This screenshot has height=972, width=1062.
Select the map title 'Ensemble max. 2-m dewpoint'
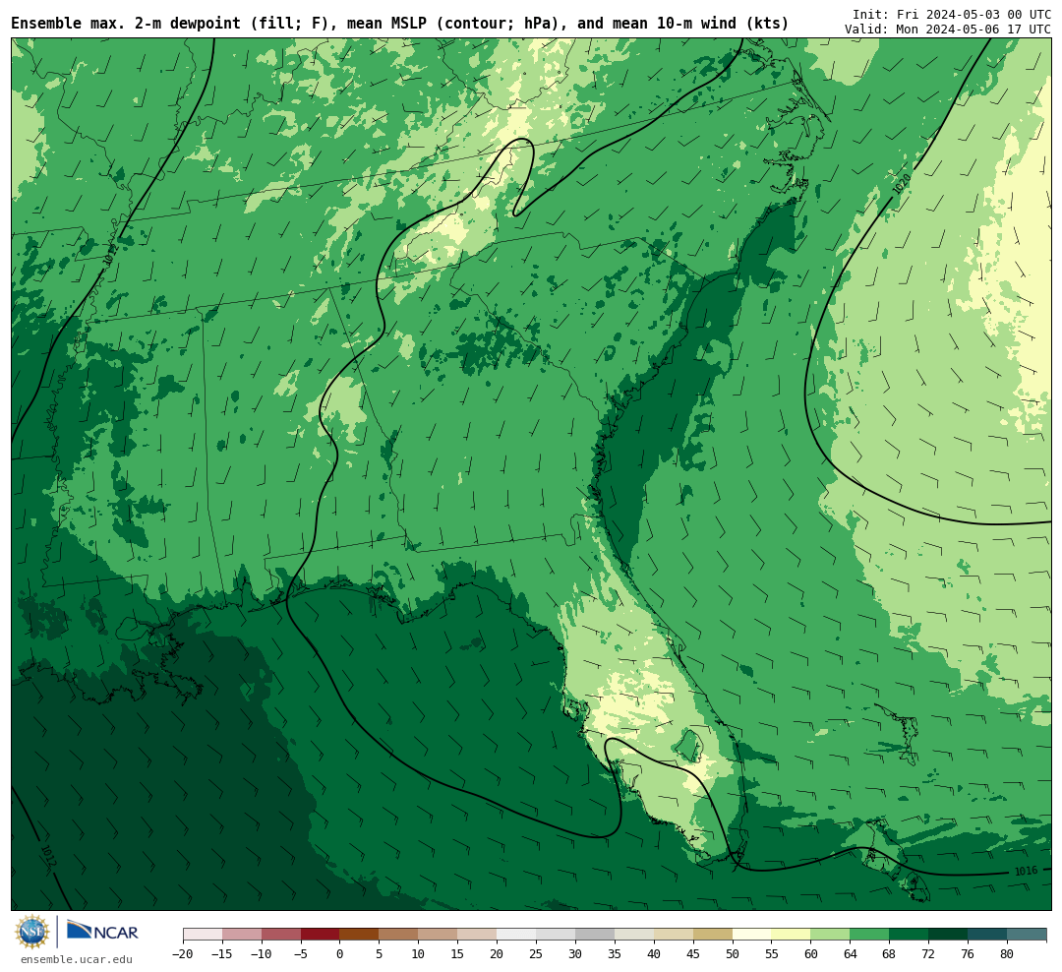(126, 23)
